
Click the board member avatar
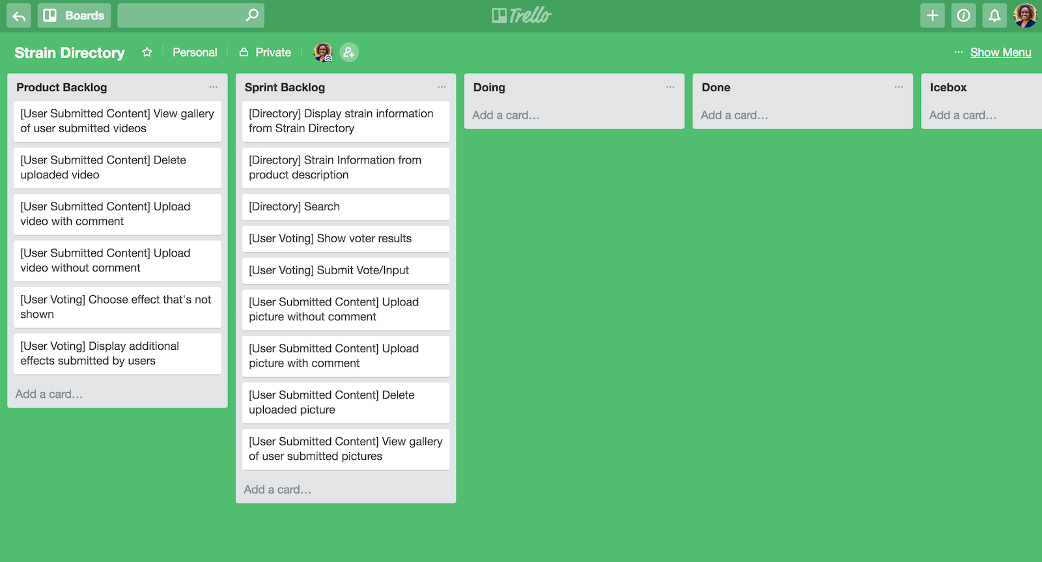(x=323, y=52)
